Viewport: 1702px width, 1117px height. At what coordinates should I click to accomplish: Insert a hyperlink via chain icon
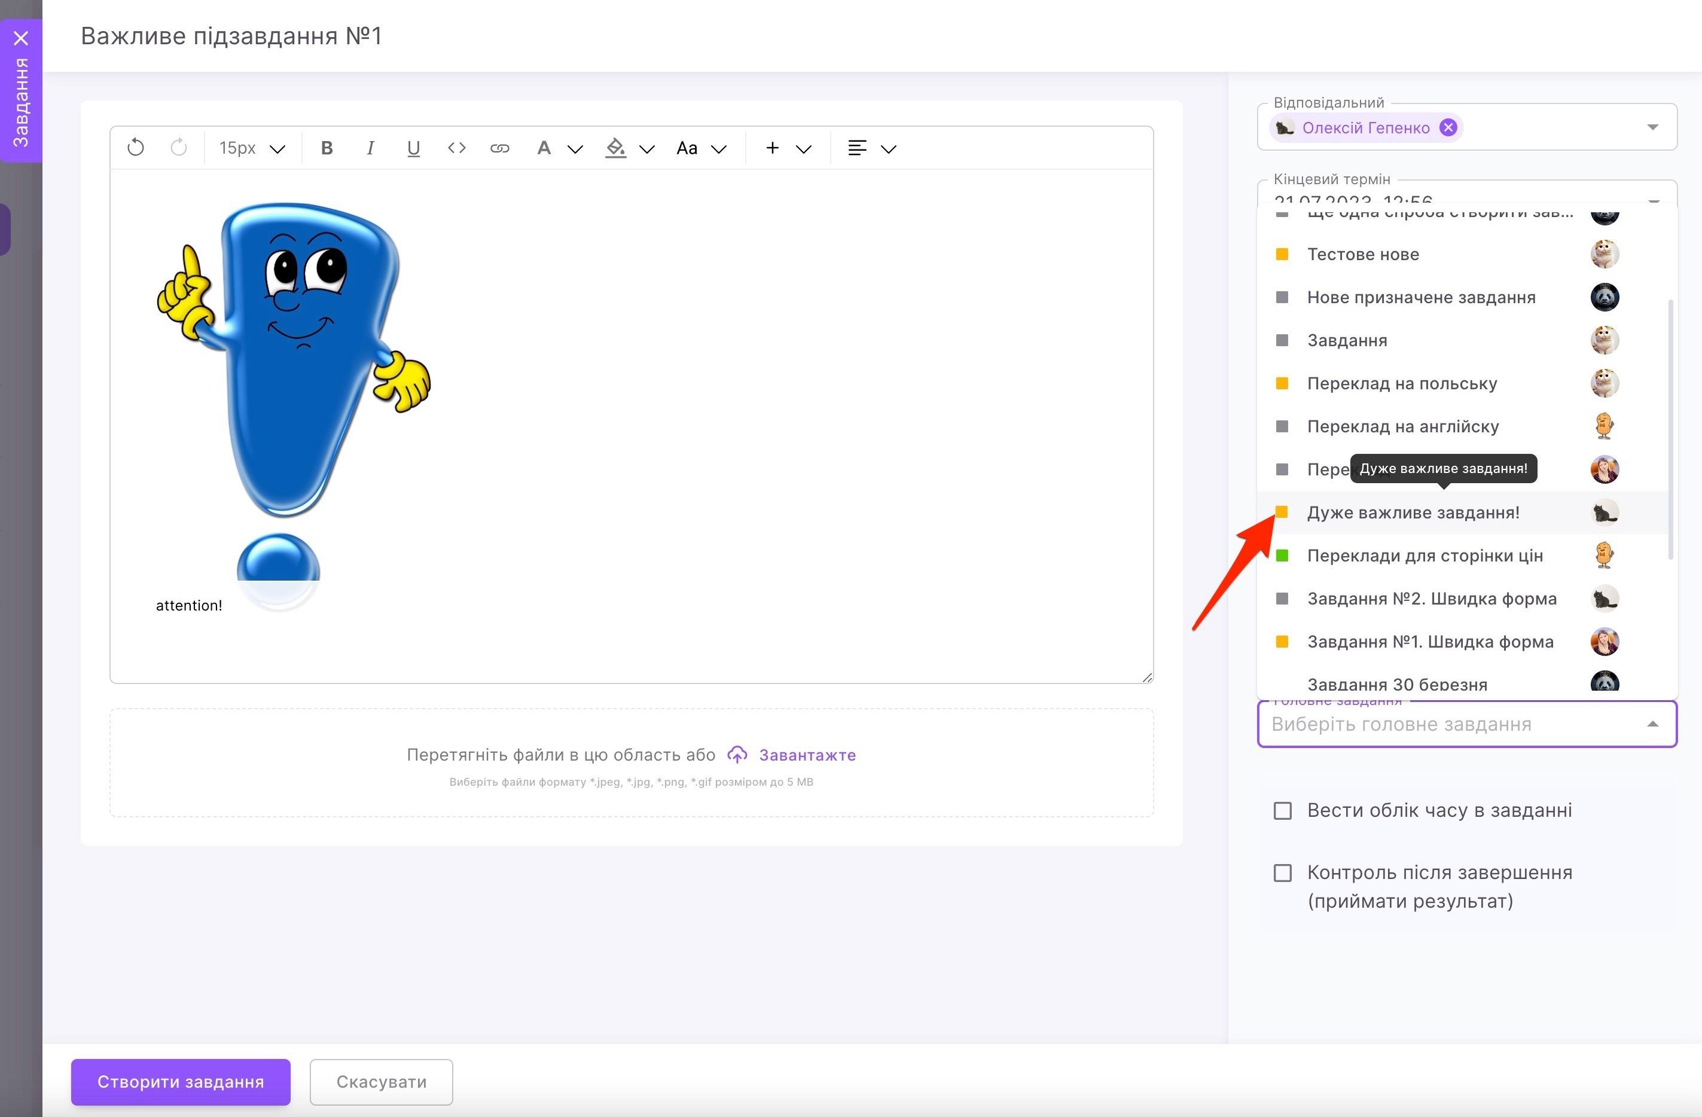[x=499, y=148]
